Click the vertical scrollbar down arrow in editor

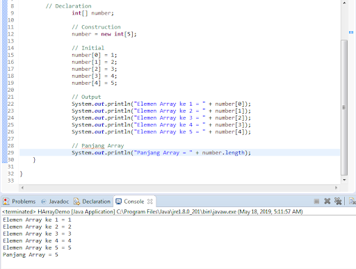[x=344, y=180]
